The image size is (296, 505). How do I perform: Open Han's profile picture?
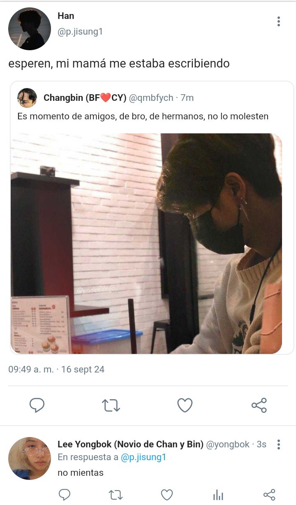[30, 29]
